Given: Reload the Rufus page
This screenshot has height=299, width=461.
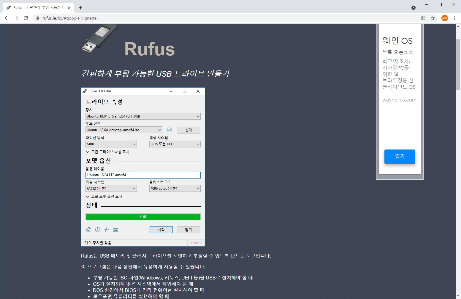Looking at the screenshot, I should [x=26, y=18].
